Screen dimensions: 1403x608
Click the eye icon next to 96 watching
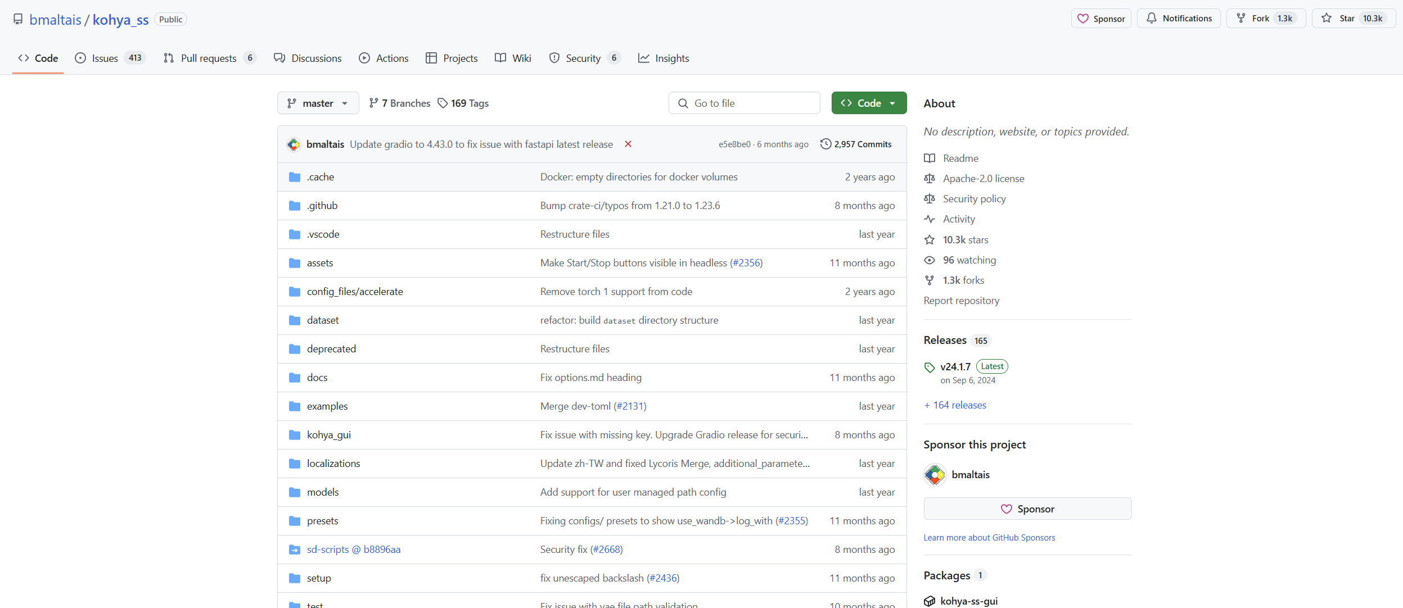pyautogui.click(x=930, y=260)
